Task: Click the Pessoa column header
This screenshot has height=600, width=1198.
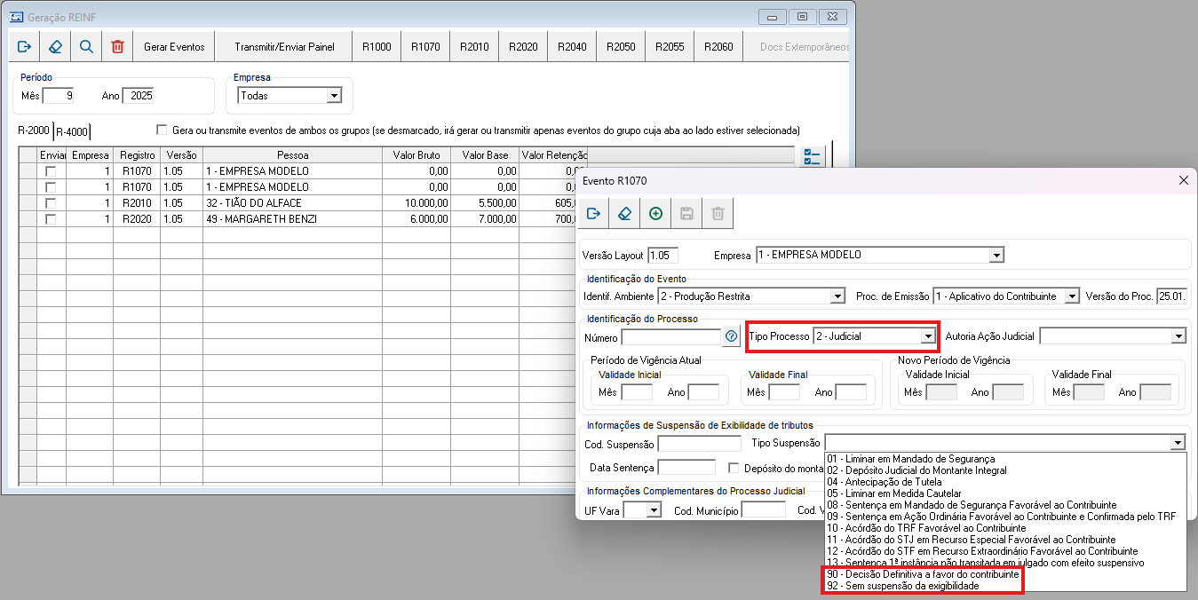Action: point(292,155)
